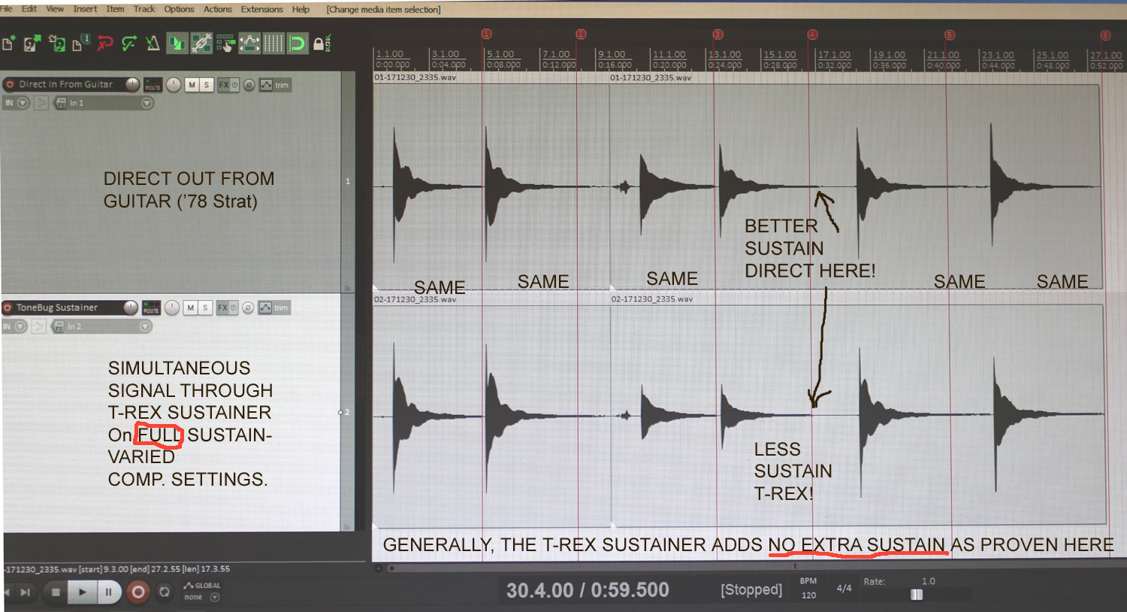The image size is (1127, 612).
Task: Click the green Redo icon
Action: coord(129,43)
